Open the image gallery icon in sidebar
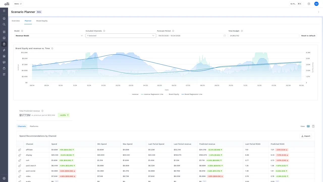This screenshot has width=323, height=182. pos(4,56)
